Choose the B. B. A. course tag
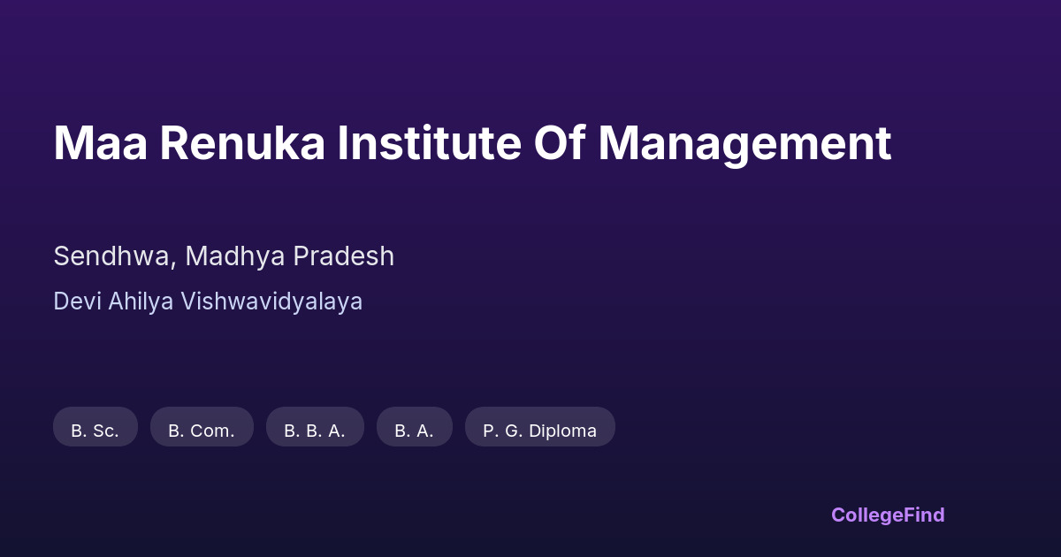This screenshot has width=1061, height=557. 315,429
